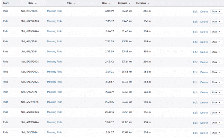Edit the 4/20/2024 ride
224x138 pixels.
coord(195,113)
